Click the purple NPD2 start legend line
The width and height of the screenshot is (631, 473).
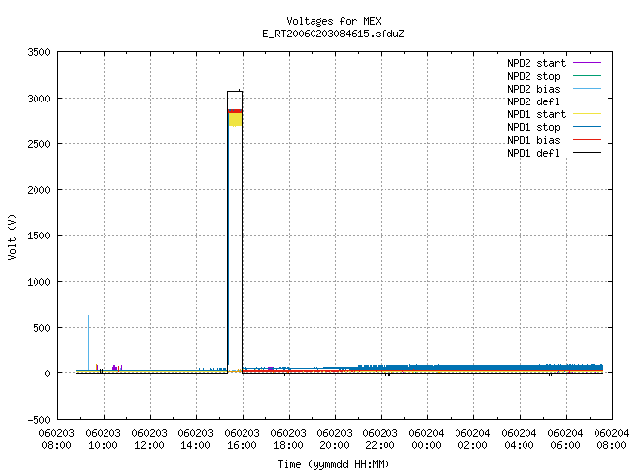coord(587,63)
